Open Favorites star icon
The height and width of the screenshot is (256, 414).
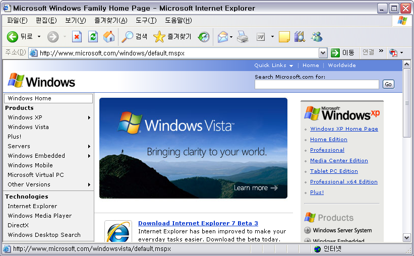(x=159, y=37)
